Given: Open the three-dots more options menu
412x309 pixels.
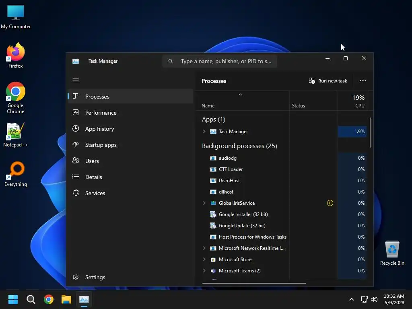Looking at the screenshot, I should tap(363, 80).
